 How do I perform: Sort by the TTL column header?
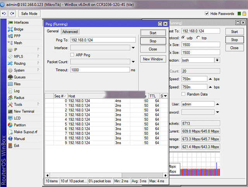(154, 96)
